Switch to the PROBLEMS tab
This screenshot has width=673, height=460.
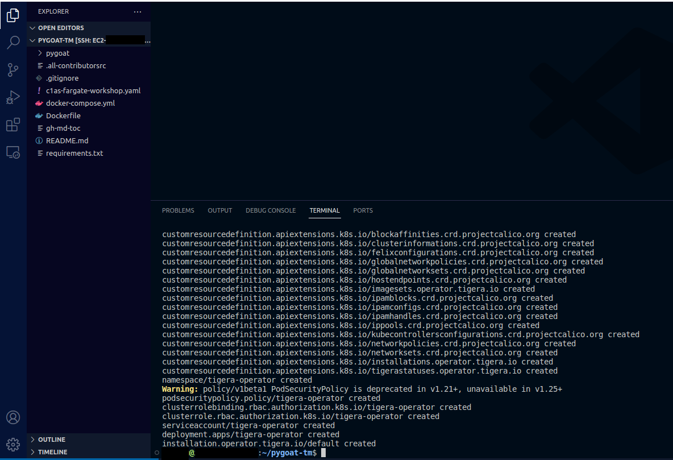[178, 210]
